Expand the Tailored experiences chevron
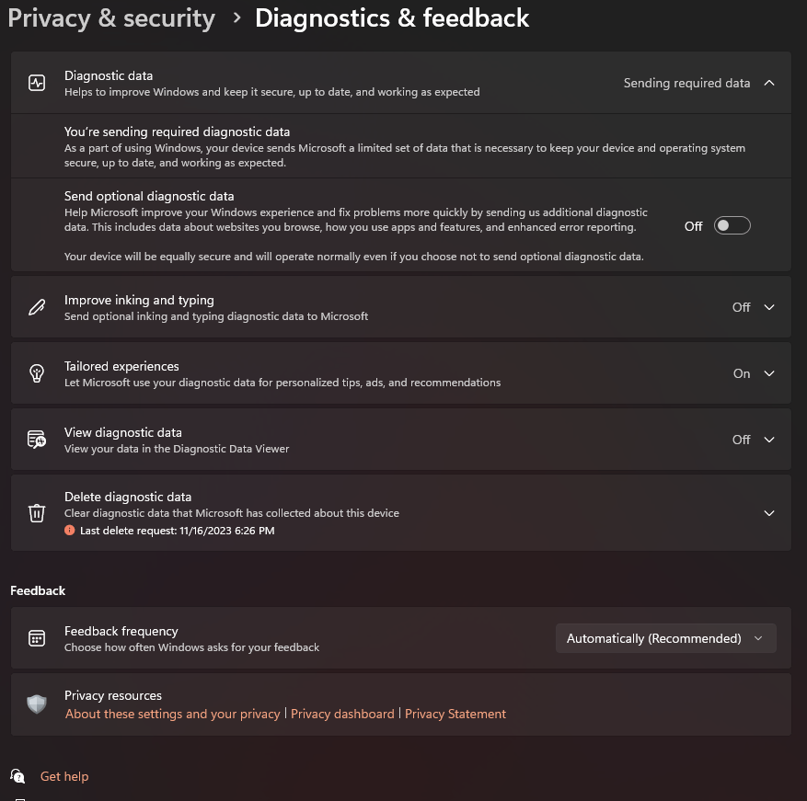The width and height of the screenshot is (807, 801). click(x=769, y=373)
